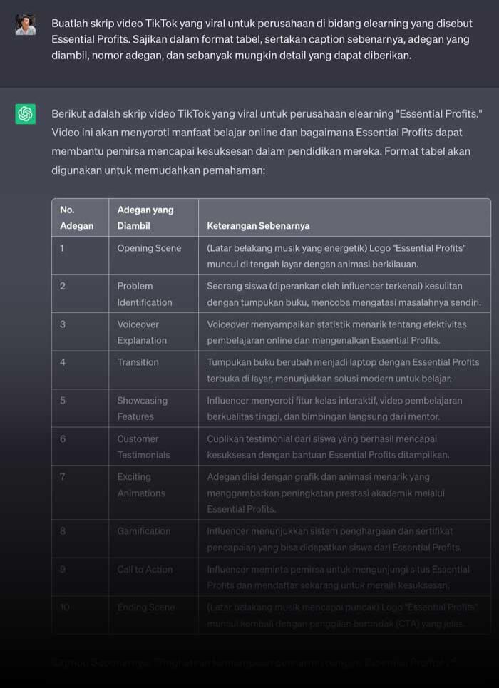The height and width of the screenshot is (688, 499).
Task: Click the 'Problem Identification' cell
Action: (x=153, y=294)
